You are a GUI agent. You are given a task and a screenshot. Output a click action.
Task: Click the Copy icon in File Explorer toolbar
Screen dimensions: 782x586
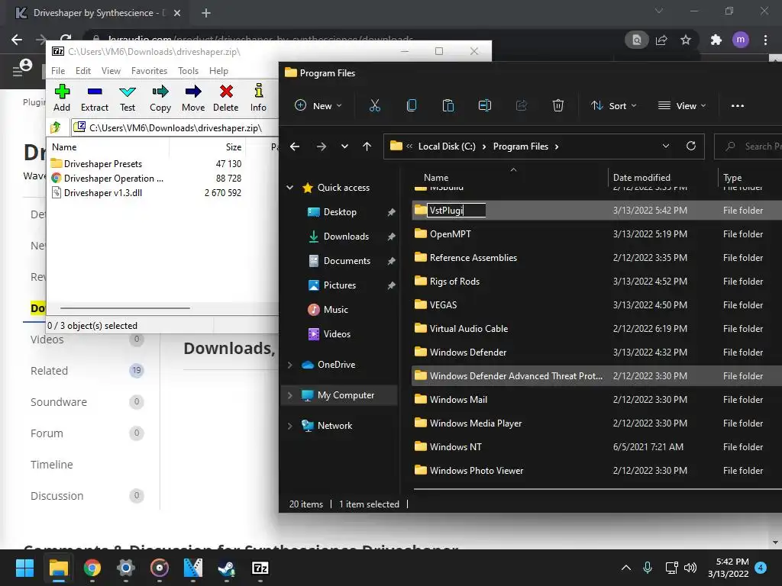click(412, 105)
